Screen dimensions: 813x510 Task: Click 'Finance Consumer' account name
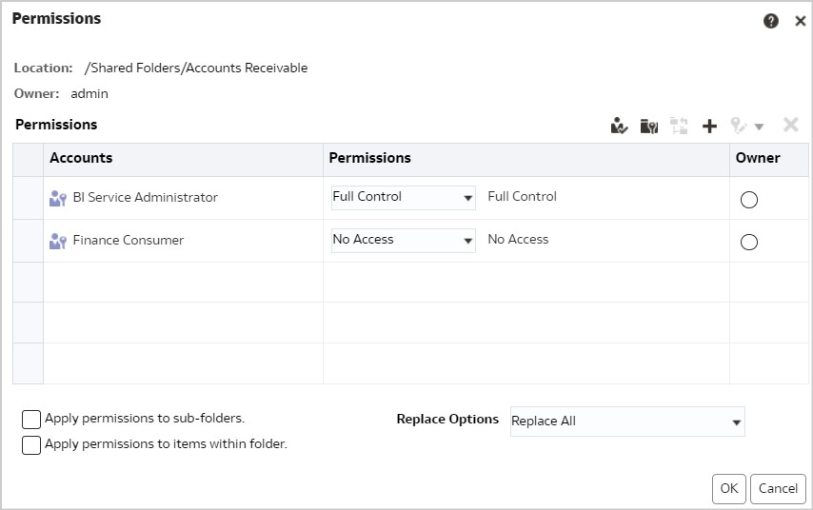129,241
